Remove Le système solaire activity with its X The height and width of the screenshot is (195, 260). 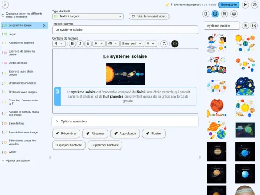point(44,25)
